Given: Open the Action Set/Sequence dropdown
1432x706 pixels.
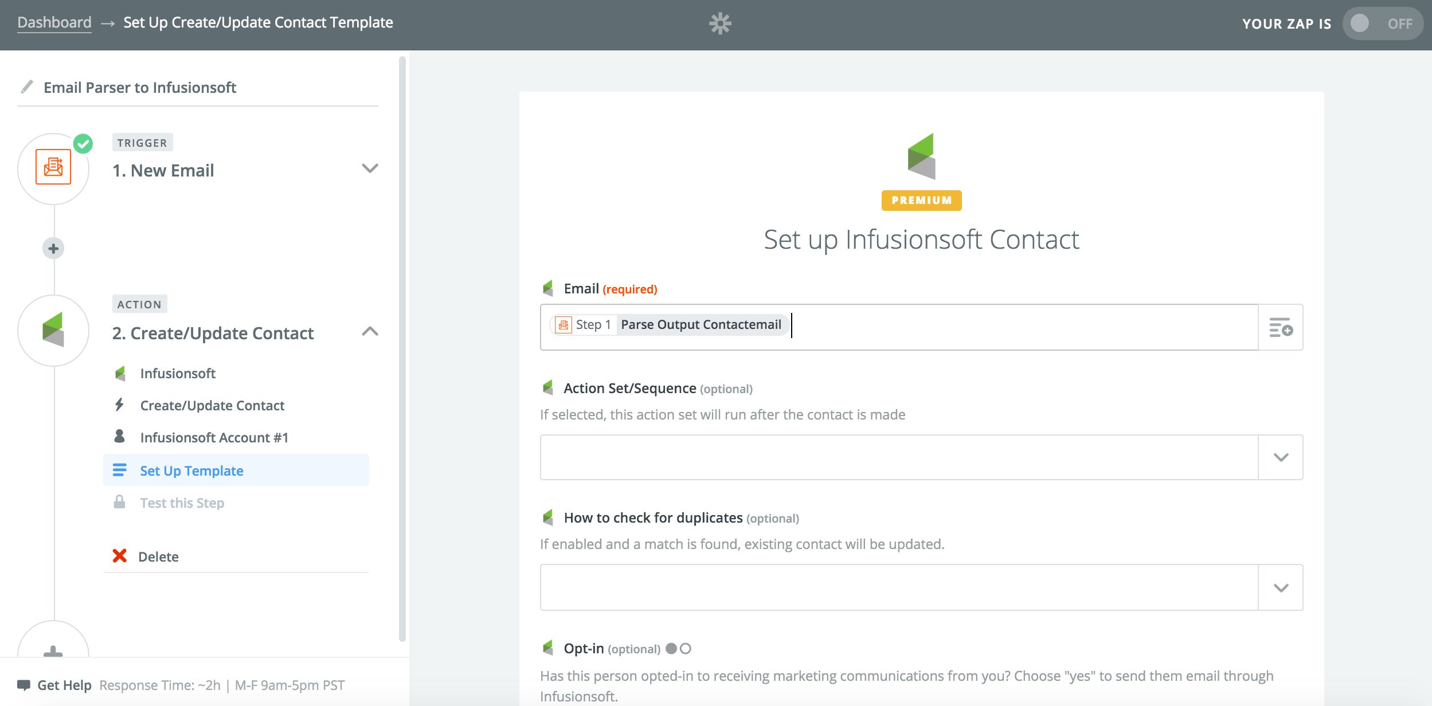Looking at the screenshot, I should pos(1280,457).
